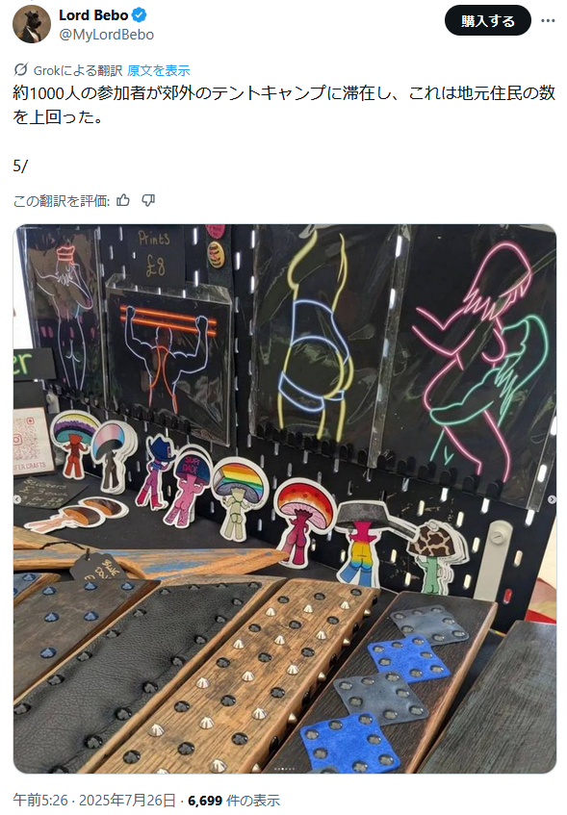View the 6,699 件の表示 count

[234, 801]
